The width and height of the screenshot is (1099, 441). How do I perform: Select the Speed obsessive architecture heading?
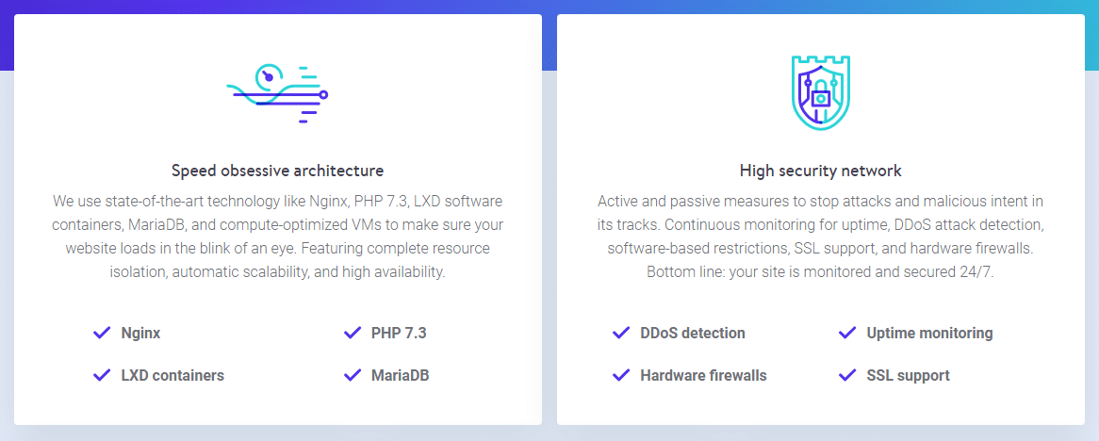tap(277, 171)
